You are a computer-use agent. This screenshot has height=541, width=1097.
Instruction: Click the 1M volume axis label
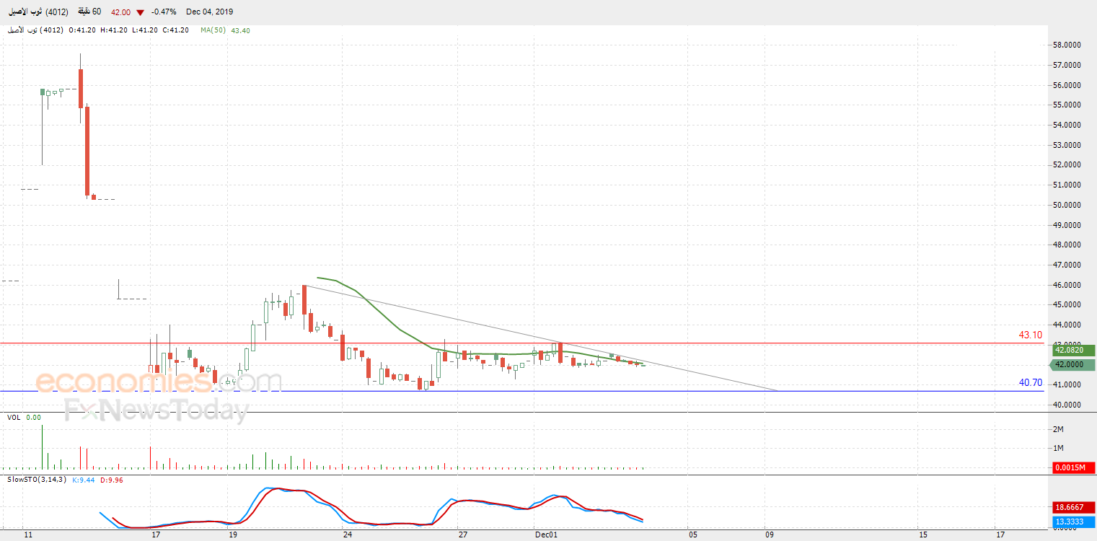pyautogui.click(x=1059, y=449)
